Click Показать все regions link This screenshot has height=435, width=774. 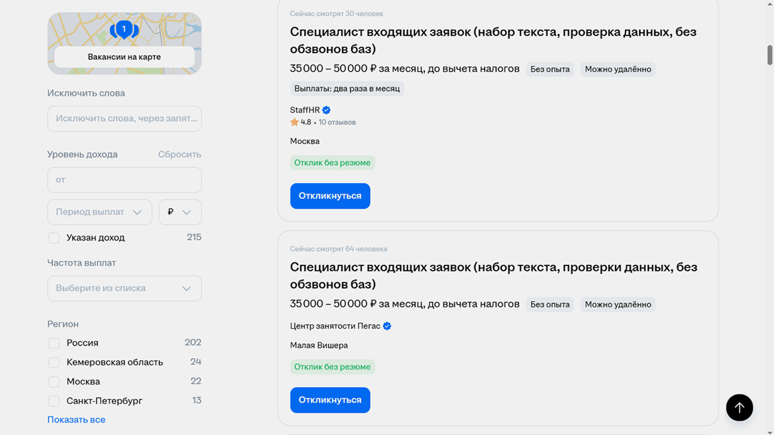click(x=76, y=419)
